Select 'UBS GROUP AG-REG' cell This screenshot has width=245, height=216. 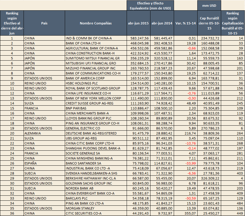(96, 138)
